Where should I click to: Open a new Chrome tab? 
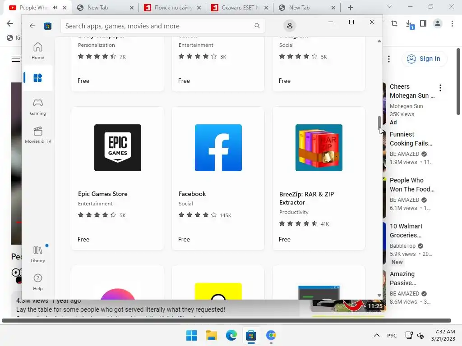(350, 8)
